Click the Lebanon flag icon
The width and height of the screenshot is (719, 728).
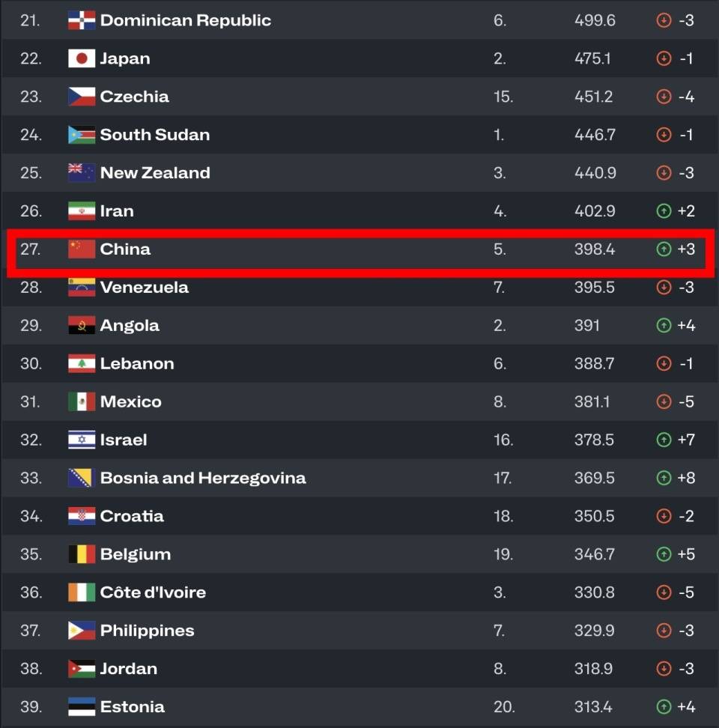82,363
